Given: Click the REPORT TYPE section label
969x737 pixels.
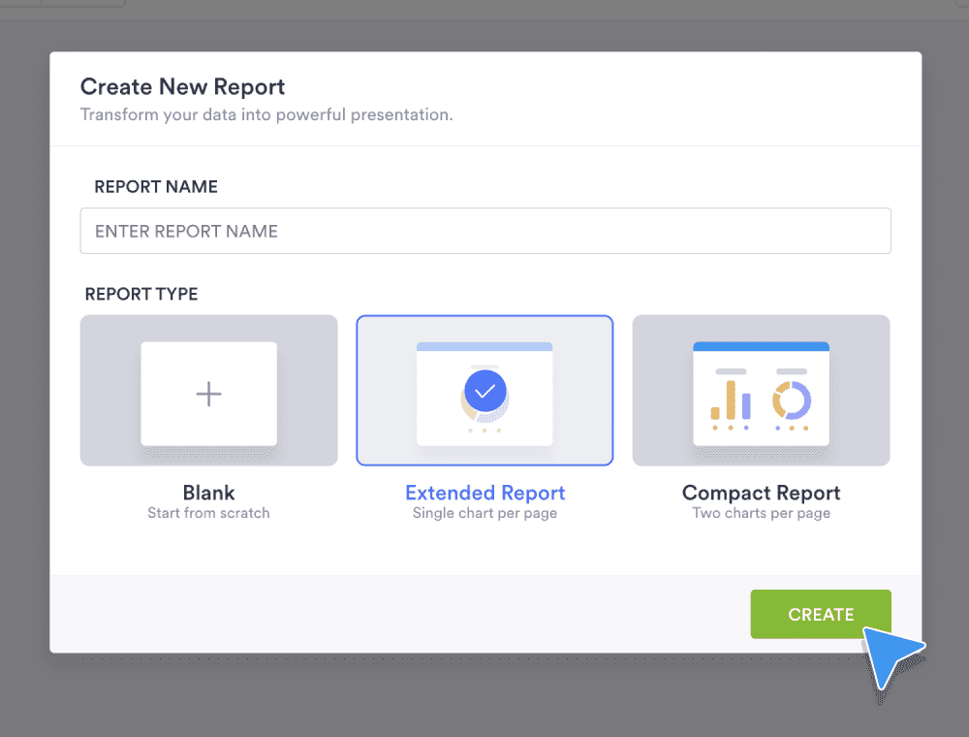Looking at the screenshot, I should (141, 294).
